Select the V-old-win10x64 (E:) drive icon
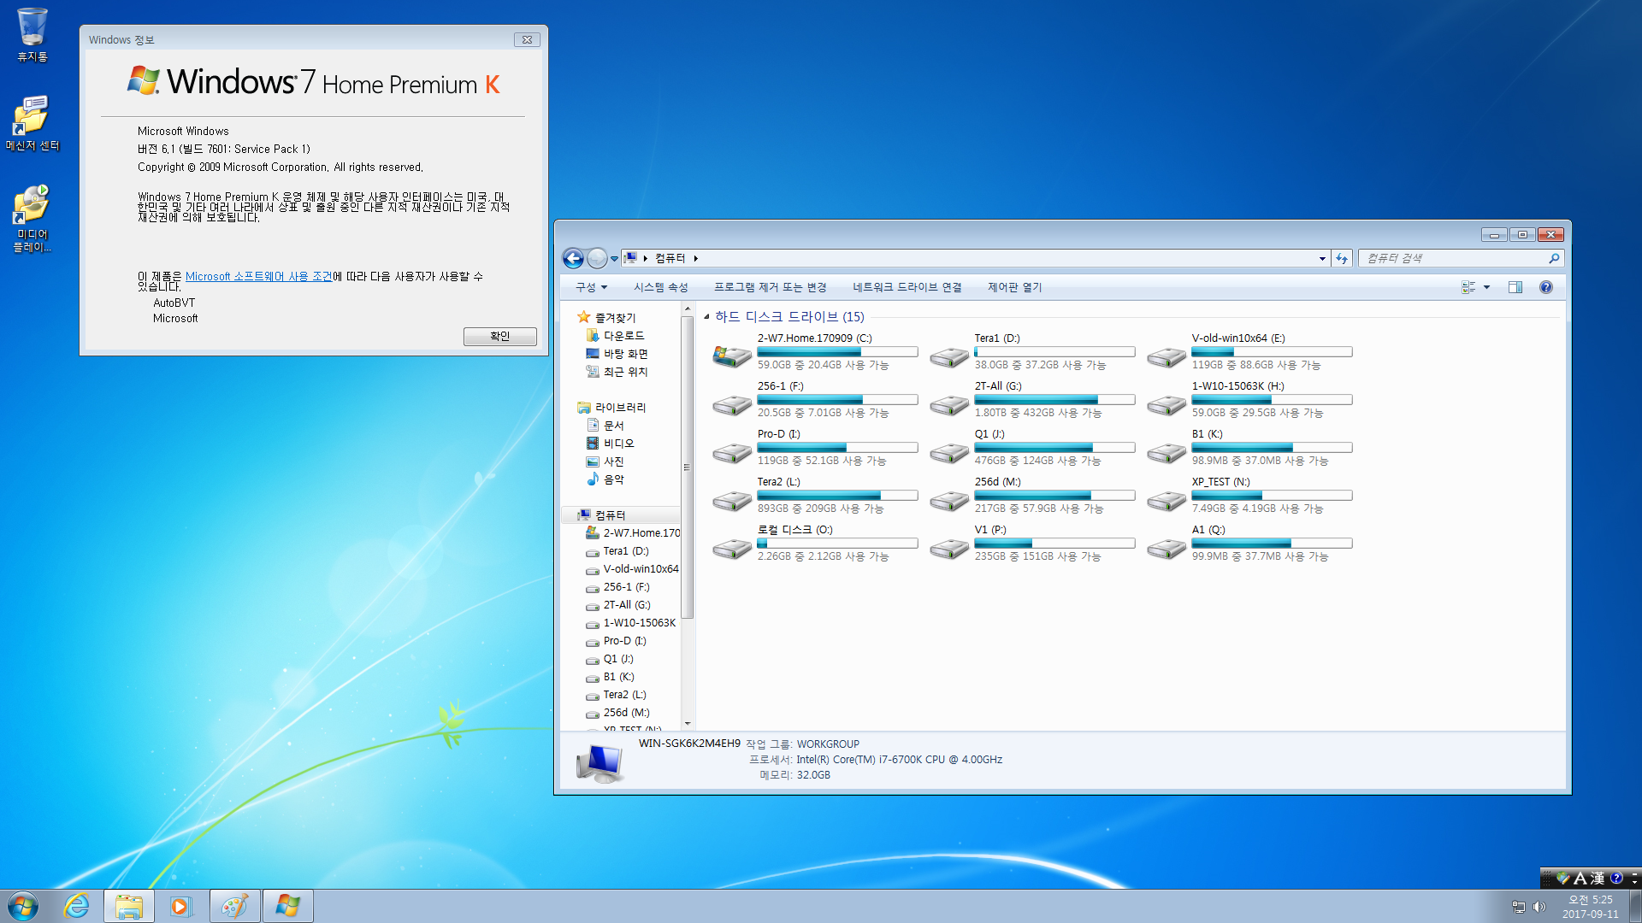 (1167, 356)
